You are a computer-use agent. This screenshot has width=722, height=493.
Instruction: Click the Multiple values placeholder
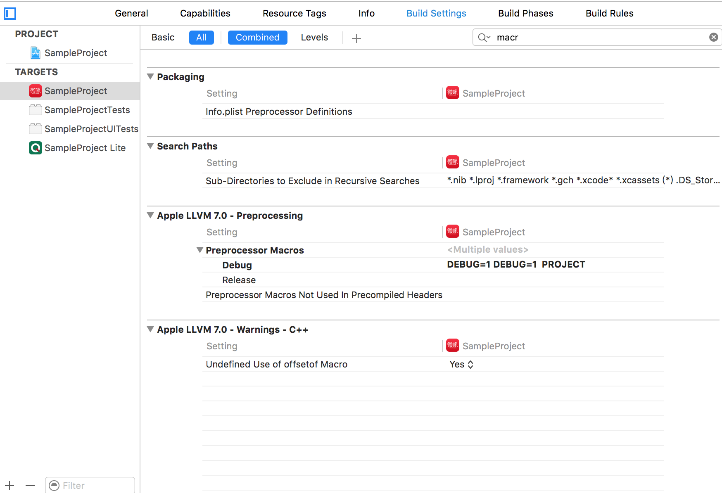[x=488, y=250]
